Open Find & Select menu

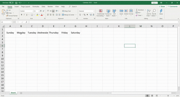click(154, 13)
